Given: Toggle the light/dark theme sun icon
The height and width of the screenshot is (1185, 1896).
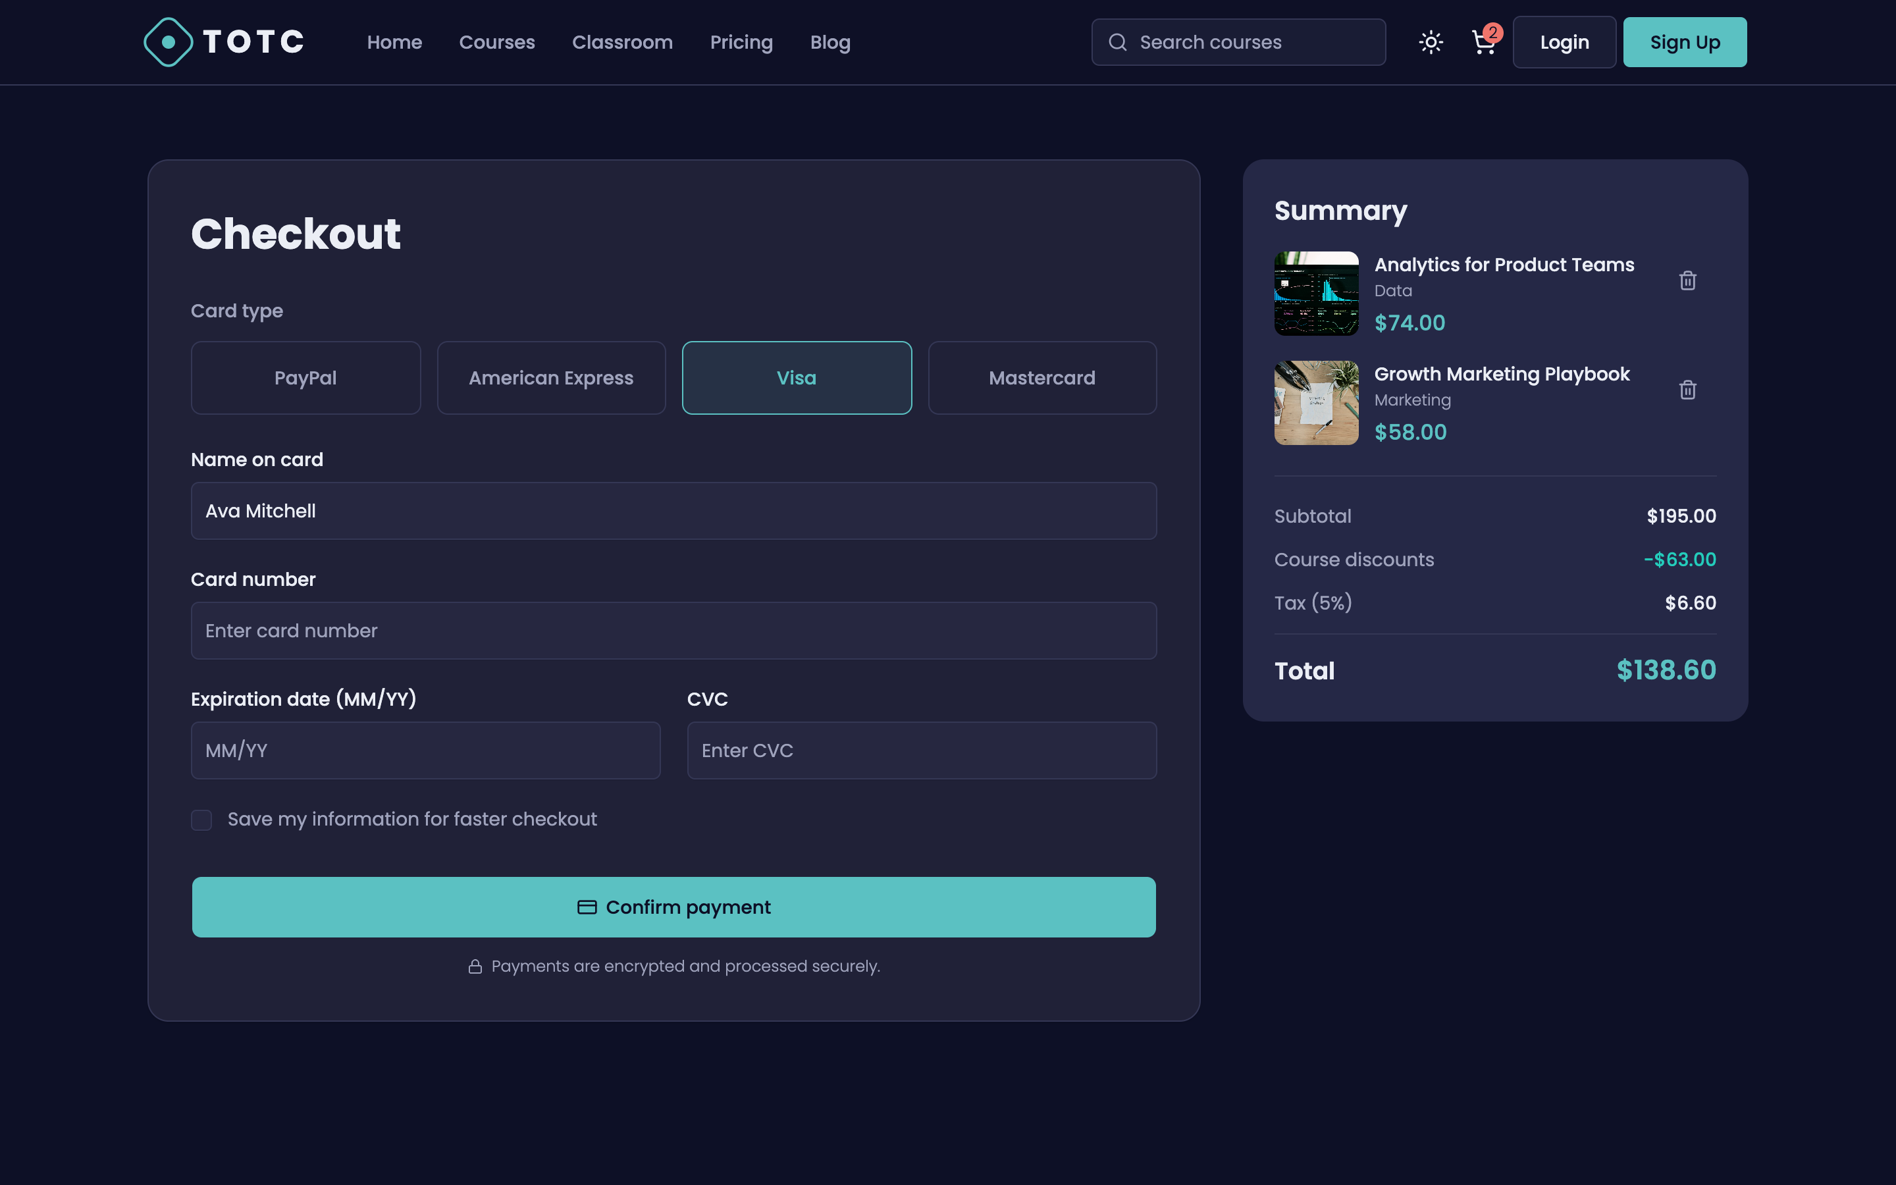Looking at the screenshot, I should pos(1431,42).
